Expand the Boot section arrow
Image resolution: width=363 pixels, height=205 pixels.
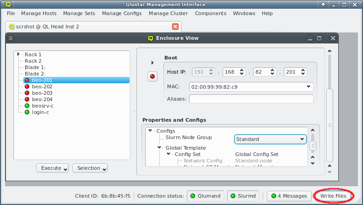[x=152, y=63]
